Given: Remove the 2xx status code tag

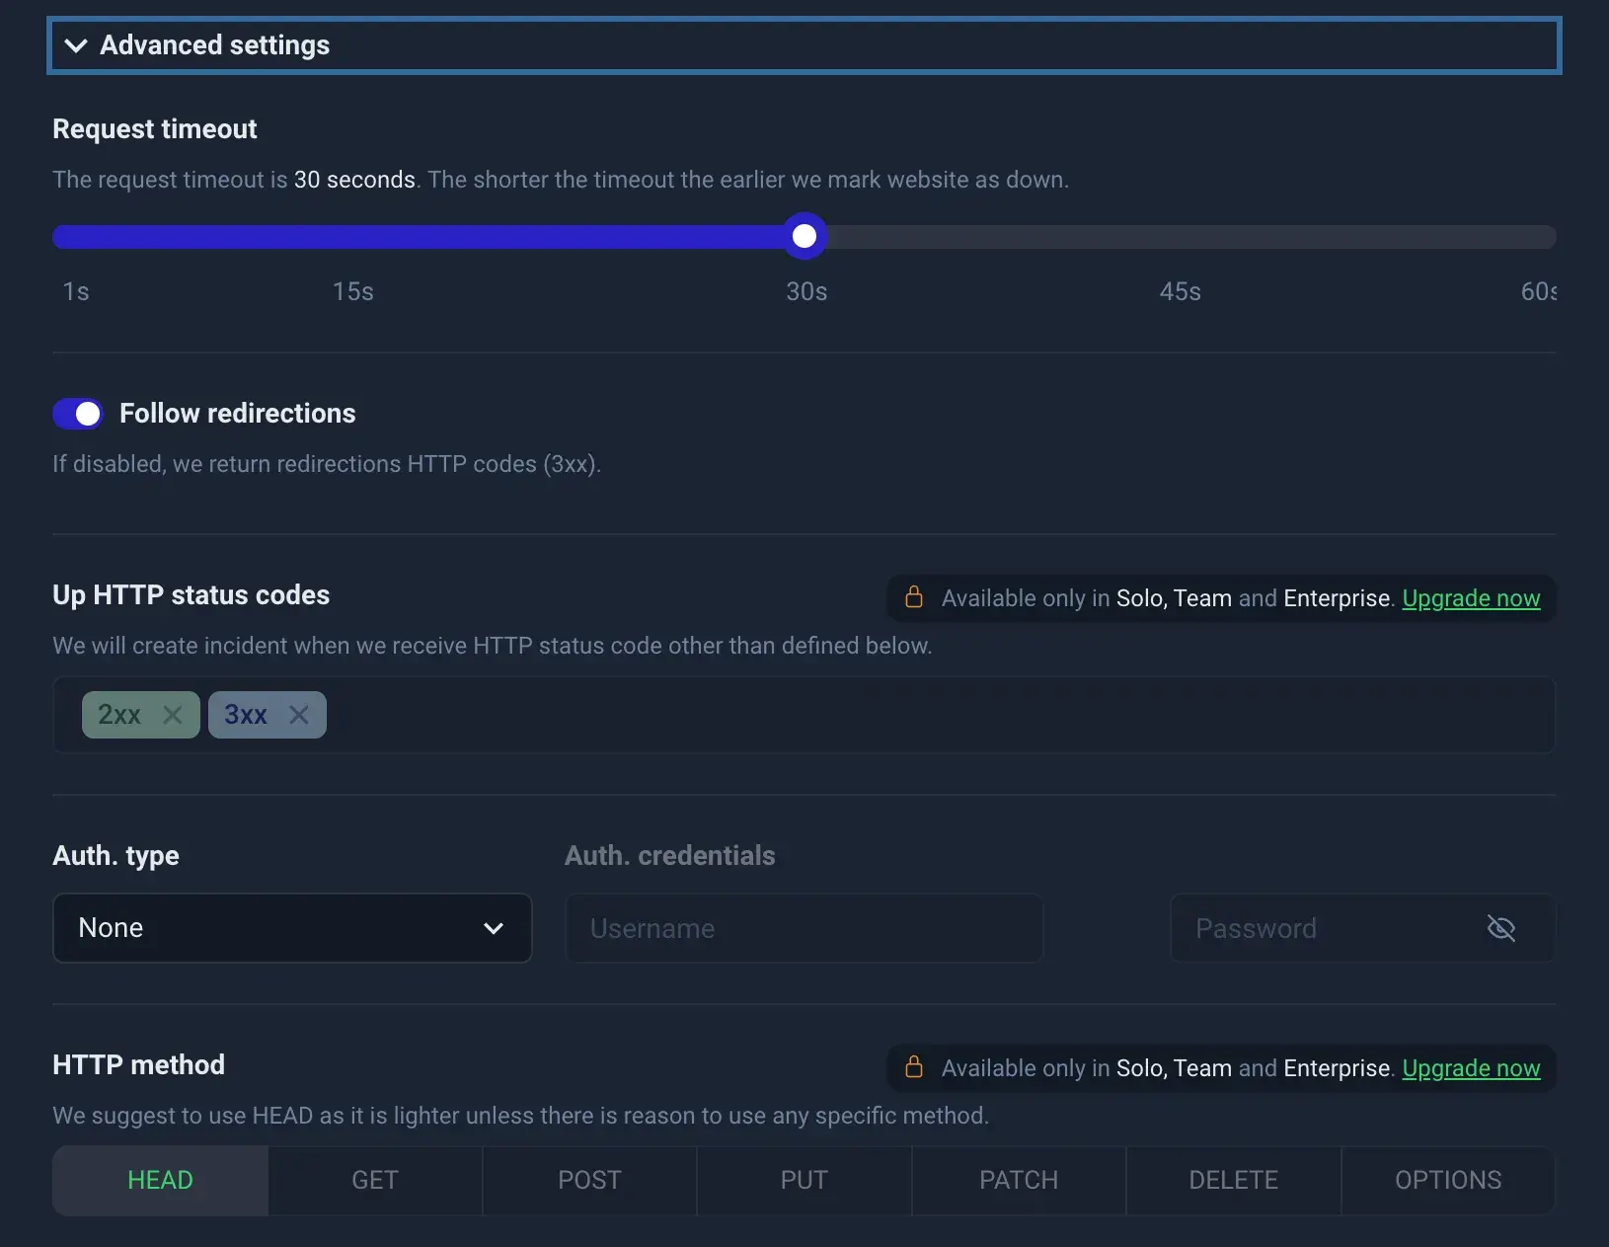Looking at the screenshot, I should tap(173, 715).
